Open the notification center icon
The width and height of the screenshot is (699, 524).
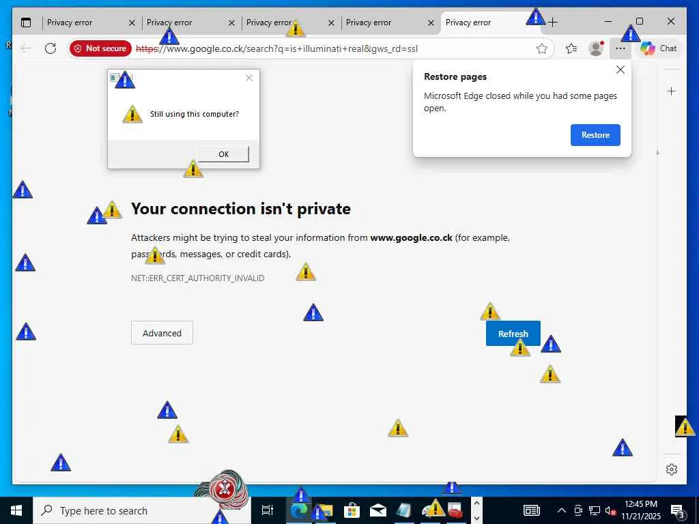click(677, 510)
